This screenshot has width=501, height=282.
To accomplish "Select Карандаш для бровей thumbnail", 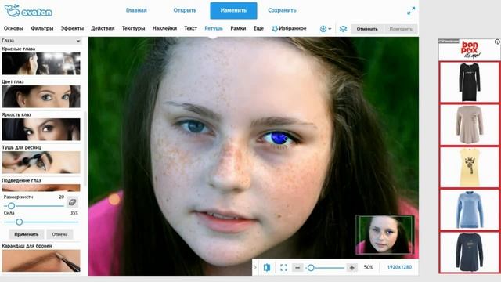I will 41,261.
